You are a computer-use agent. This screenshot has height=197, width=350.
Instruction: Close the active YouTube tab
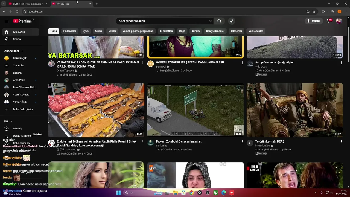tap(90, 4)
